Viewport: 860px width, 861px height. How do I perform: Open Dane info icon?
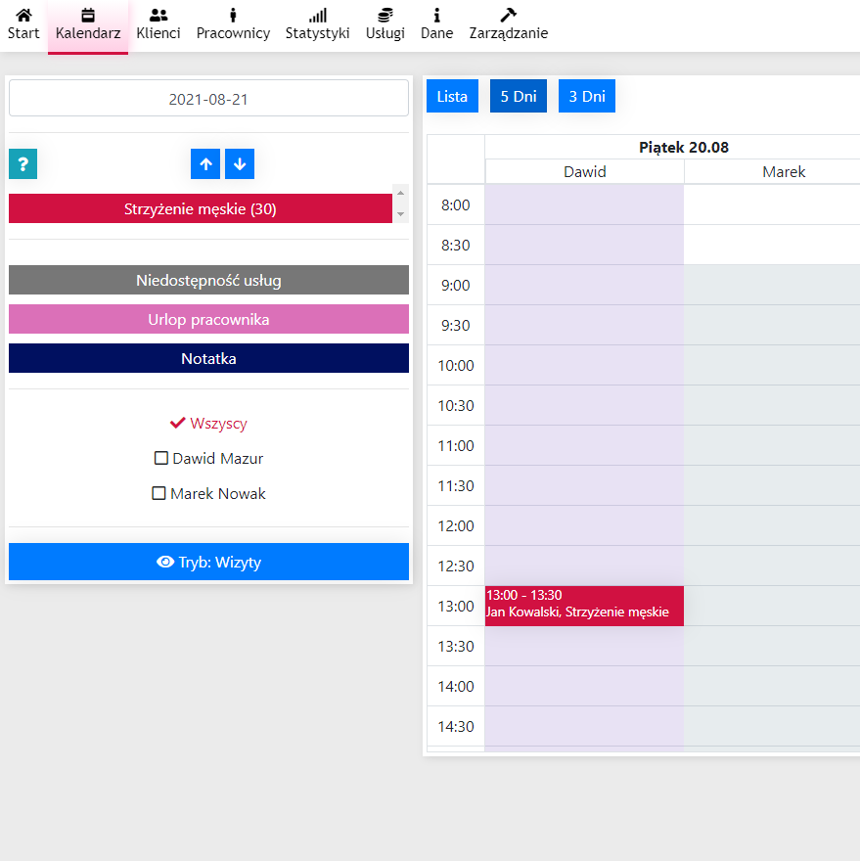click(436, 16)
